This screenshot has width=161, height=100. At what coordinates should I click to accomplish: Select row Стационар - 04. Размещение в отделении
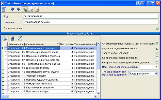tap(49, 48)
